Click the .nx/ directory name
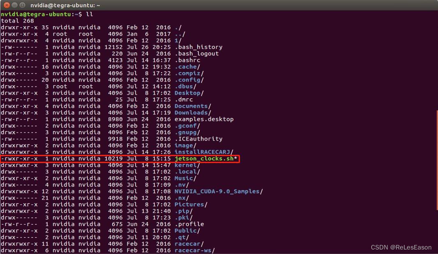The height and width of the screenshot is (254, 438). tap(182, 198)
